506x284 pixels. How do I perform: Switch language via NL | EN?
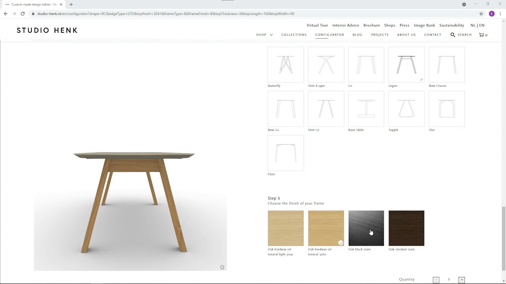(478, 25)
